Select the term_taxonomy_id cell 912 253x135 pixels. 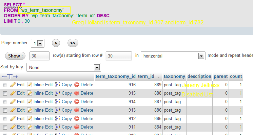tap(116, 118)
